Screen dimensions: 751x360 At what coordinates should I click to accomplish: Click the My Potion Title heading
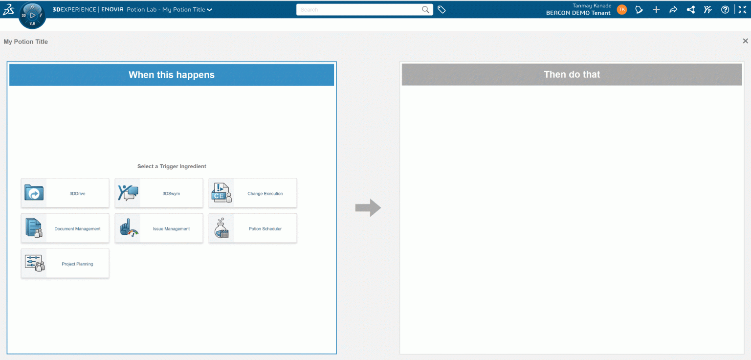pyautogui.click(x=26, y=42)
